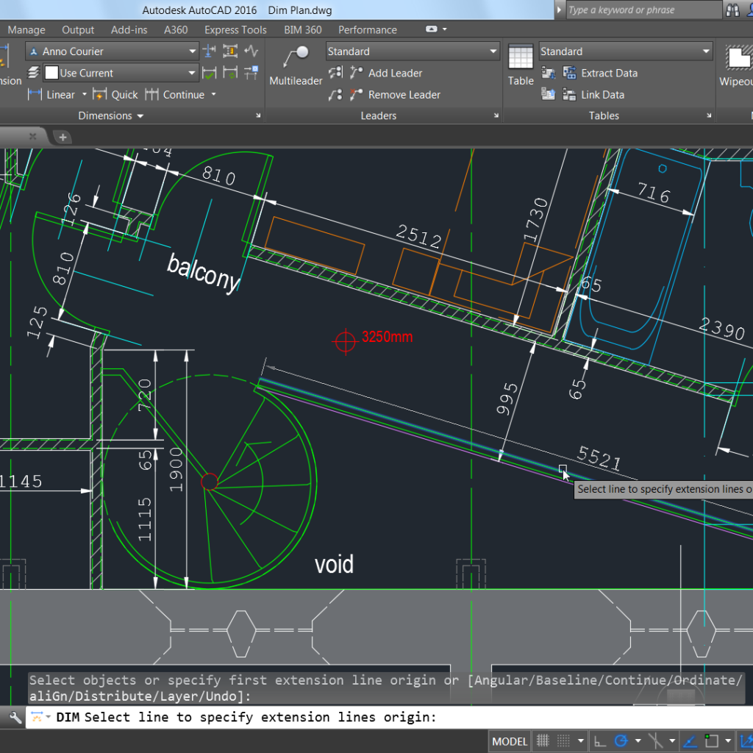Click the table icon left of Extract Data icon
This screenshot has width=753, height=753.
click(548, 73)
